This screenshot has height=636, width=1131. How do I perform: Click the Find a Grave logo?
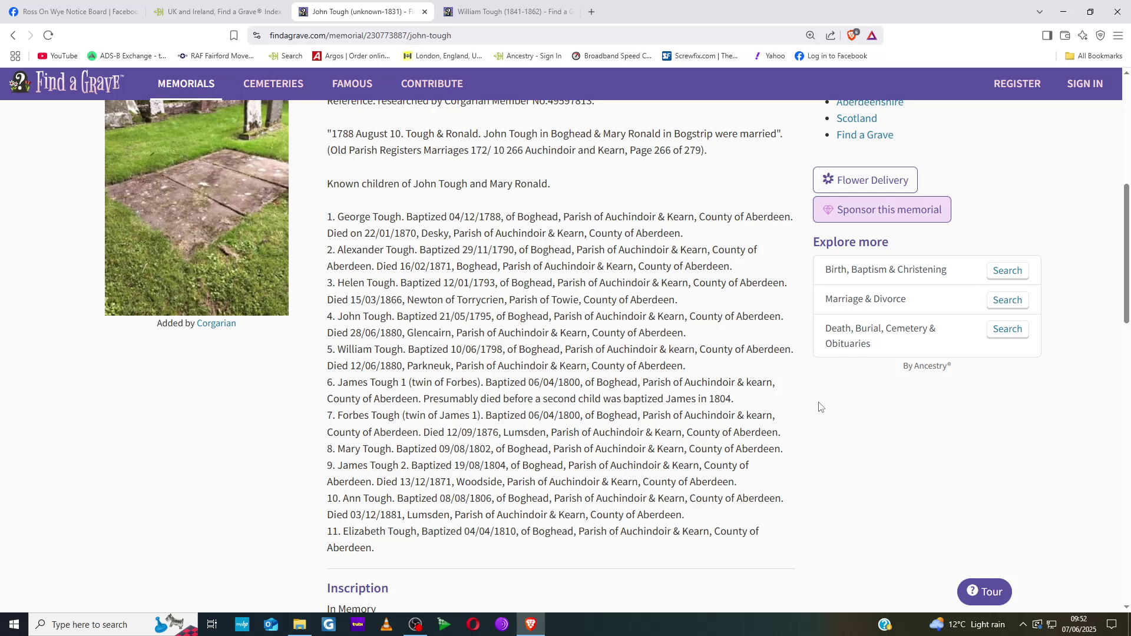[x=67, y=83]
